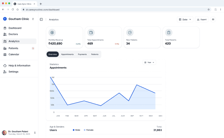Image resolution: width=224 pixels, height=138 pixels.
Task: Click the Patients icon in sidebar
Action: click(x=5, y=48)
